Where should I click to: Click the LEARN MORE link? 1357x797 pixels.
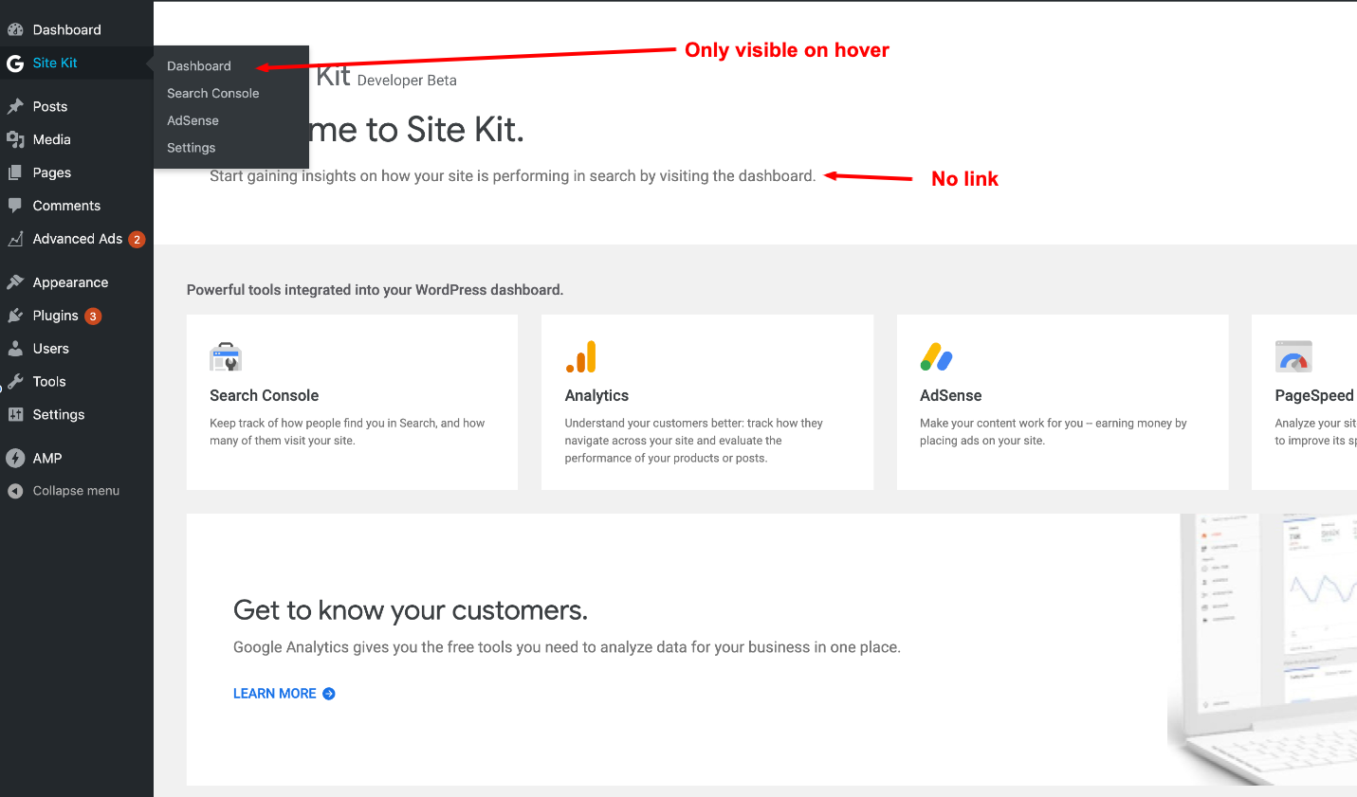275,693
